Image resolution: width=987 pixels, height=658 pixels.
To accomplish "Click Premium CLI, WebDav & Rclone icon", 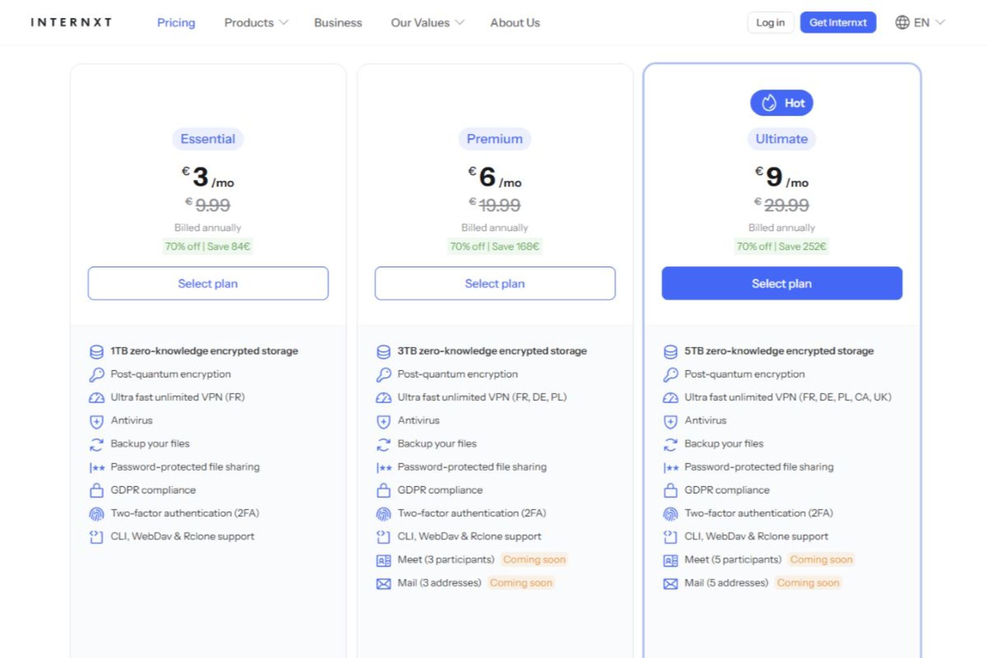I will click(383, 537).
